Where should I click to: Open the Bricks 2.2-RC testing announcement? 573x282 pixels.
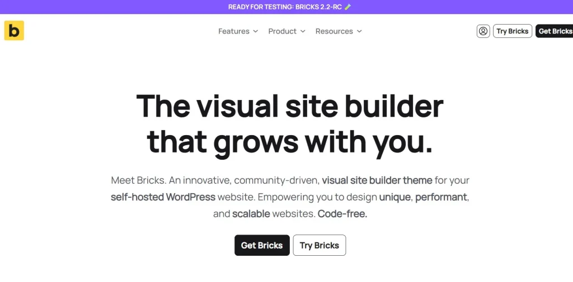coord(285,7)
